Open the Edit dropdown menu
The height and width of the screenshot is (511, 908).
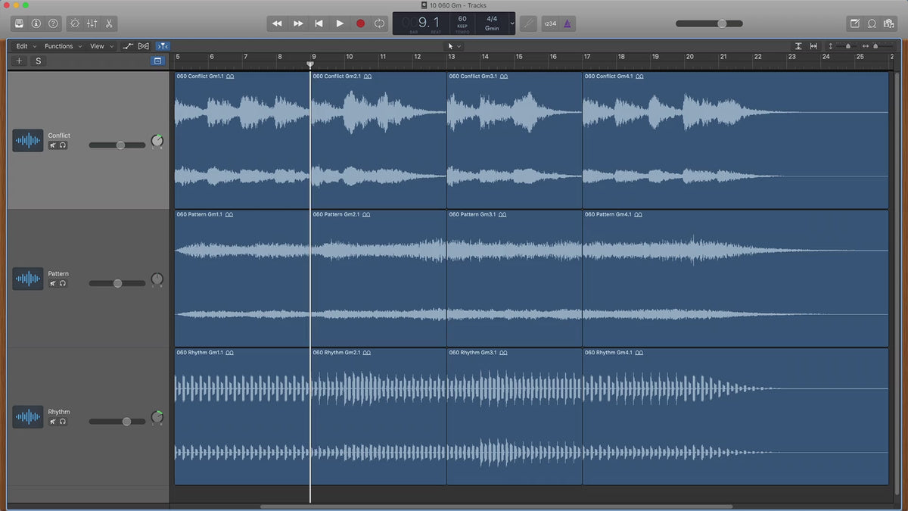(x=26, y=46)
